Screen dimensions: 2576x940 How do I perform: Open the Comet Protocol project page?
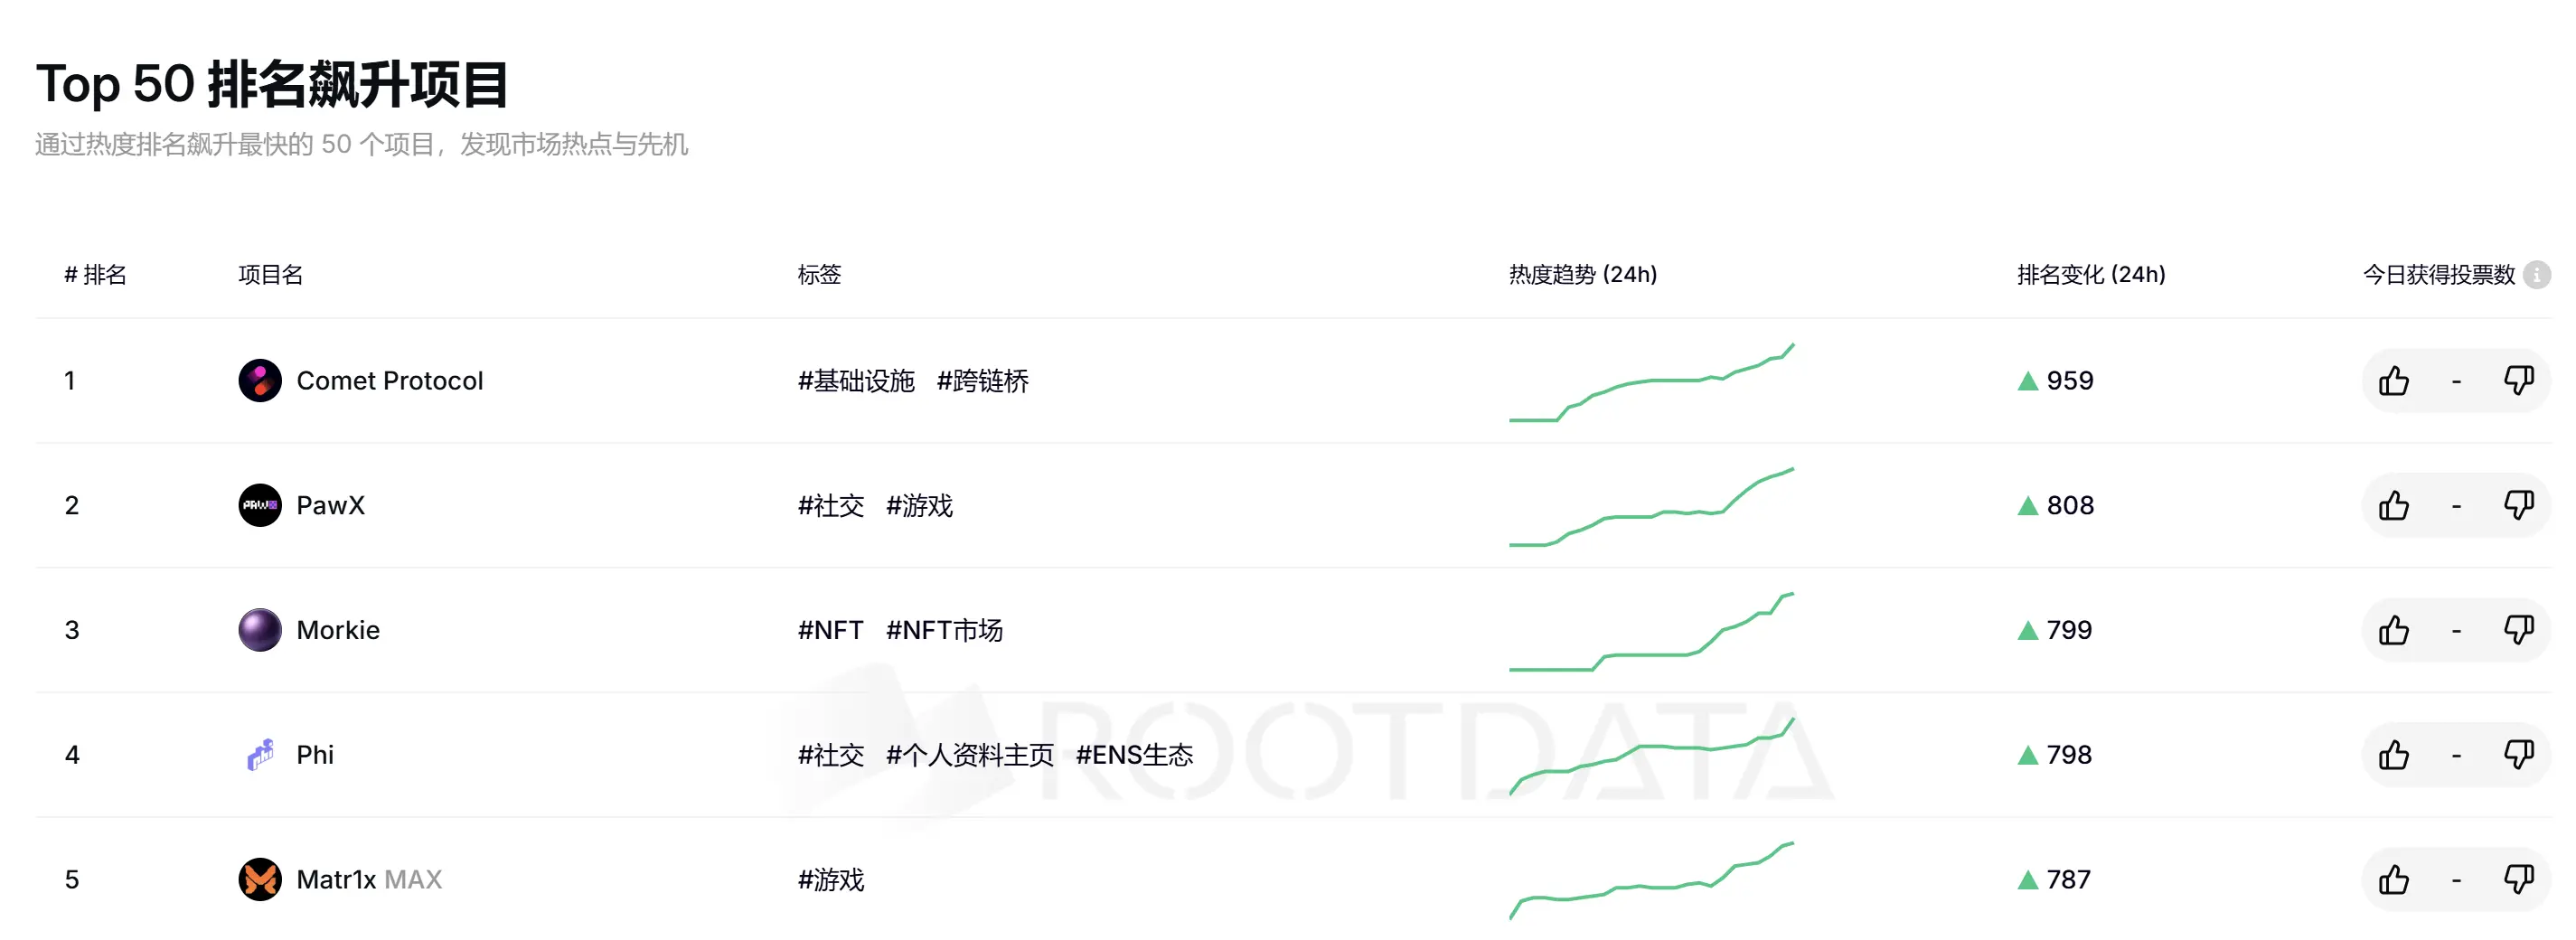pyautogui.click(x=390, y=380)
